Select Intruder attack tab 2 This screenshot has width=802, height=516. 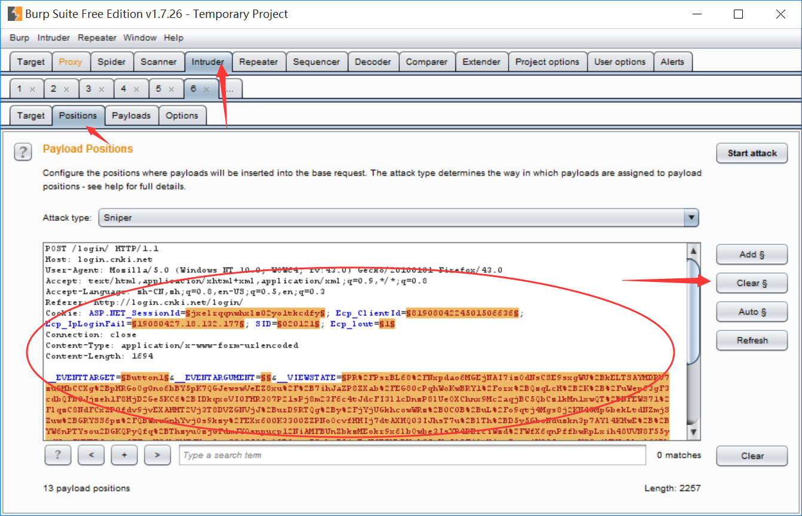(x=54, y=89)
